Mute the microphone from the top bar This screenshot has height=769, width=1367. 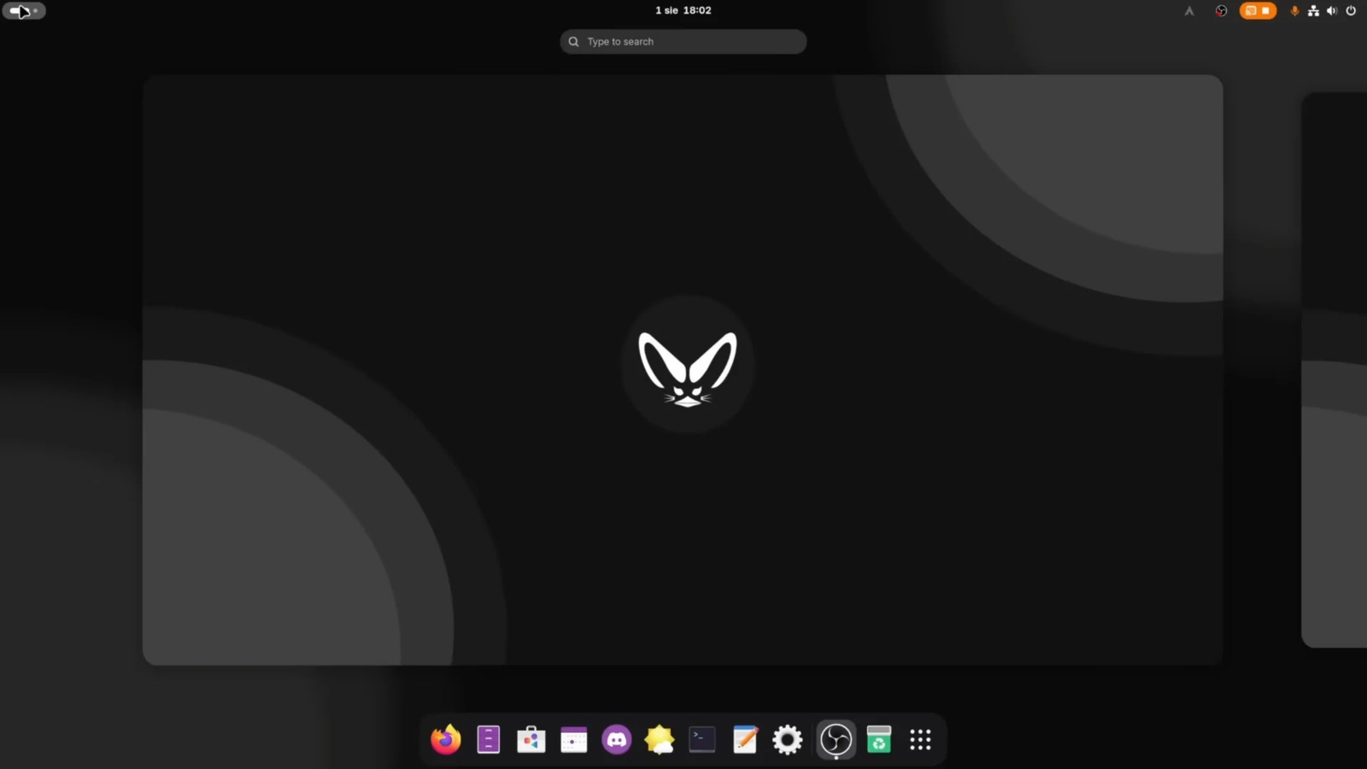coord(1294,11)
